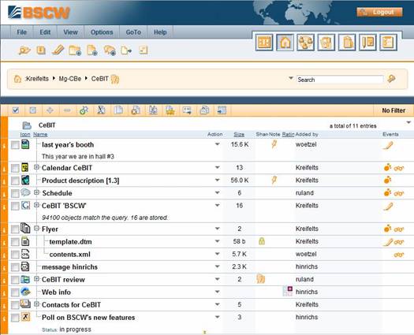Tick checkbox for Web info

point(15,292)
